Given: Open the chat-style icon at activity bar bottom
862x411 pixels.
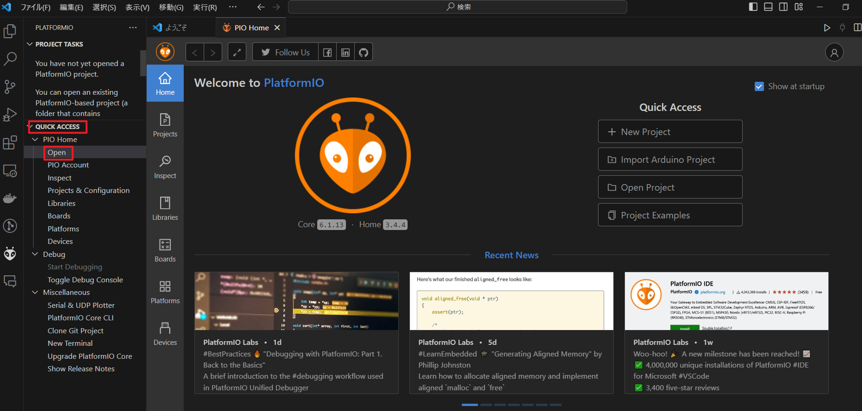Looking at the screenshot, I should pyautogui.click(x=10, y=281).
